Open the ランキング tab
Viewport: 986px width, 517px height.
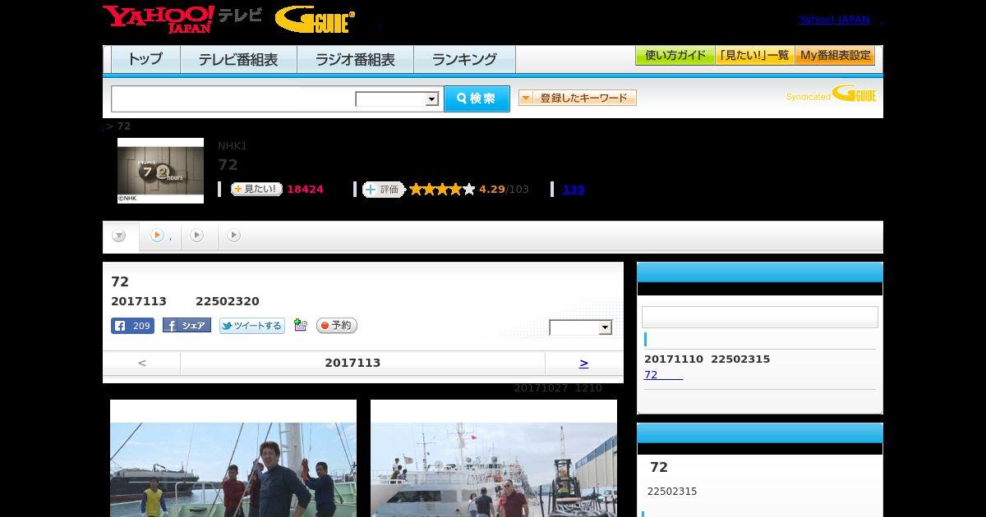click(x=464, y=59)
